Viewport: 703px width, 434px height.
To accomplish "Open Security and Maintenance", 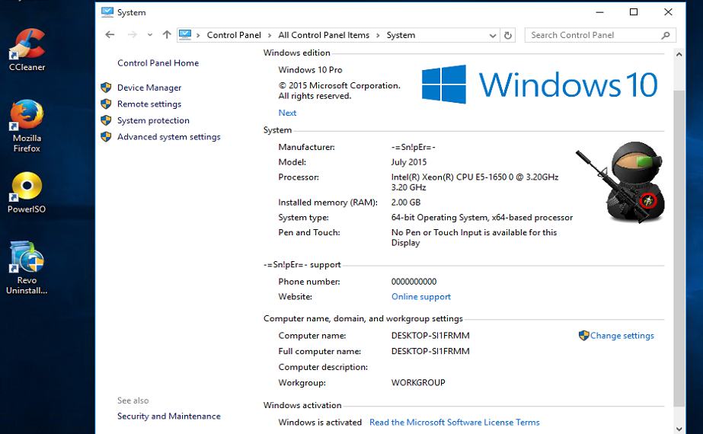I will pos(169,416).
